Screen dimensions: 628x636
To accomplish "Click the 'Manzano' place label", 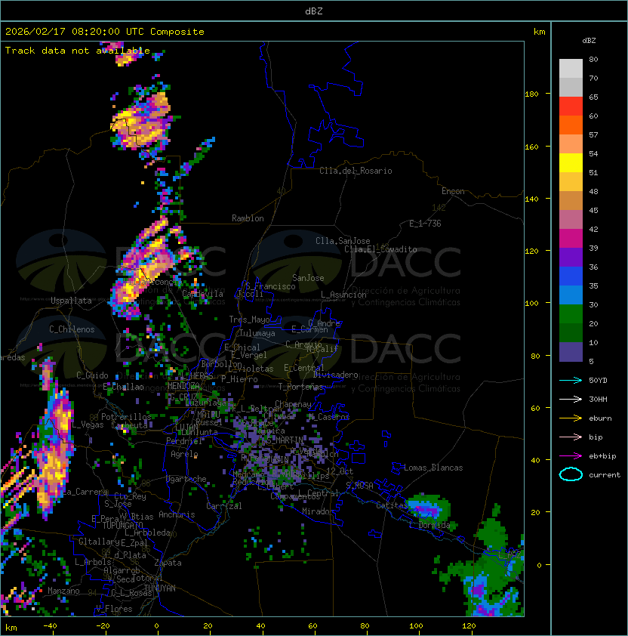I will (x=63, y=591).
